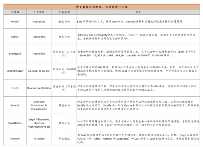Click the Sergei Tikhomirov, Ekaterina Voskresenskaya cell
The width and height of the screenshot is (203, 147).
click(x=39, y=123)
